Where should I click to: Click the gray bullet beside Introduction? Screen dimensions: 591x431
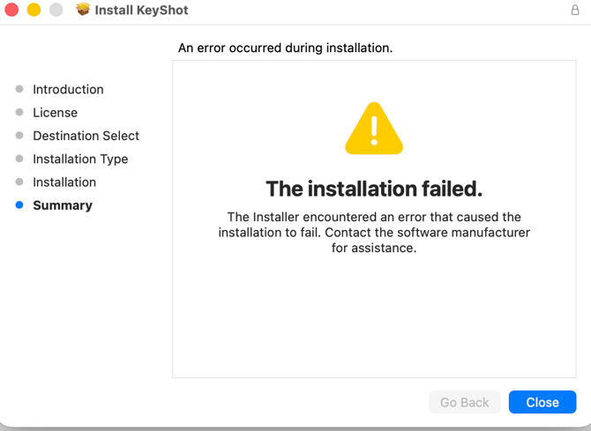(x=19, y=89)
